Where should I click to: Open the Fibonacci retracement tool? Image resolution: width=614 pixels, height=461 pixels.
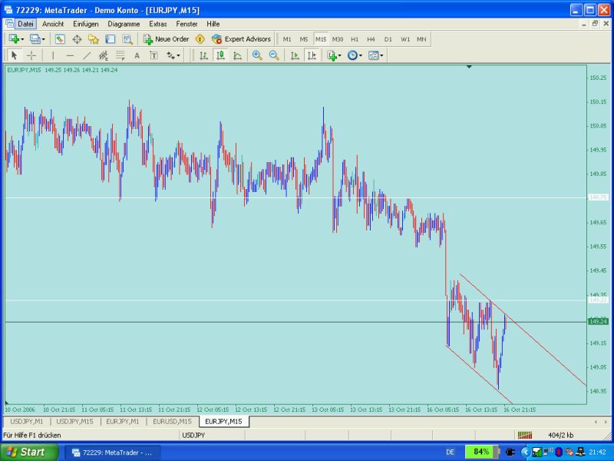pos(120,55)
